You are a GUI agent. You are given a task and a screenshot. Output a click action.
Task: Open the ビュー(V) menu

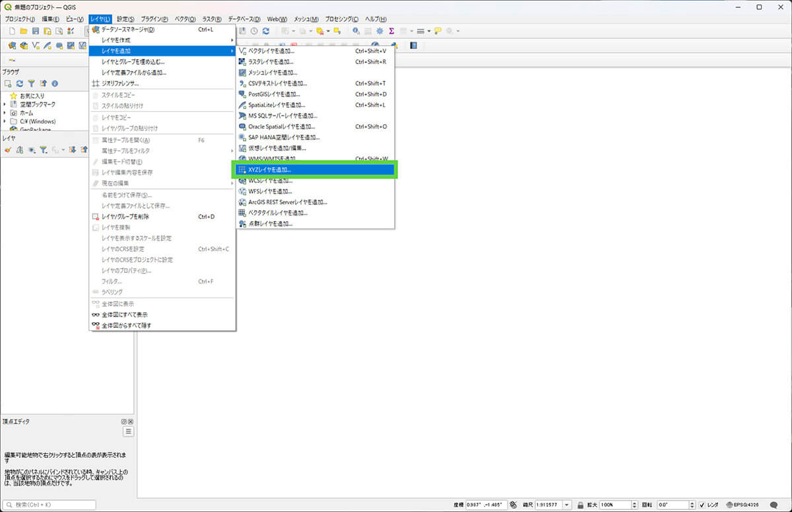click(75, 19)
